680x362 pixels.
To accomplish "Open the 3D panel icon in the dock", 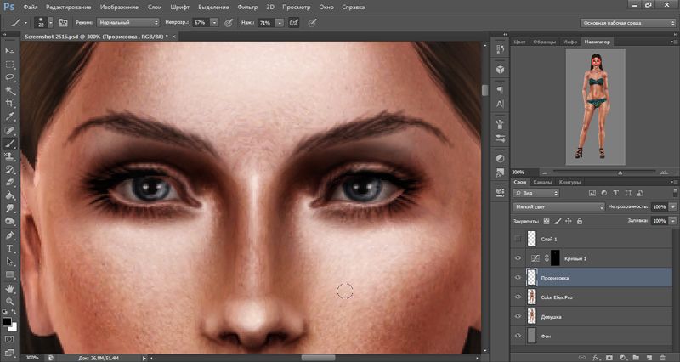I will pos(500,70).
